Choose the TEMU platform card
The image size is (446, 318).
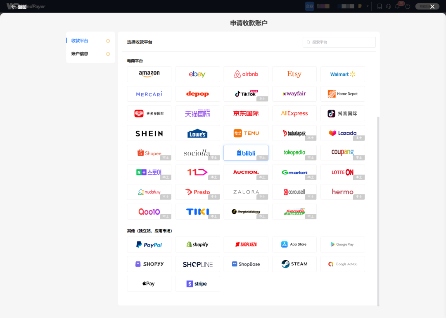(x=246, y=133)
